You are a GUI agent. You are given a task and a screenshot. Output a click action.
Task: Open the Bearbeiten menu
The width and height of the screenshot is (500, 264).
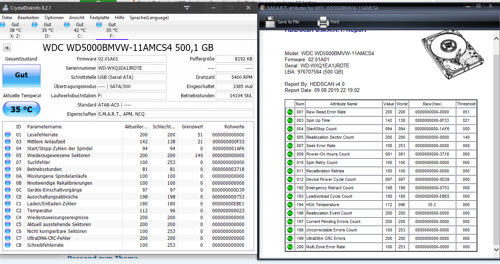(28, 18)
